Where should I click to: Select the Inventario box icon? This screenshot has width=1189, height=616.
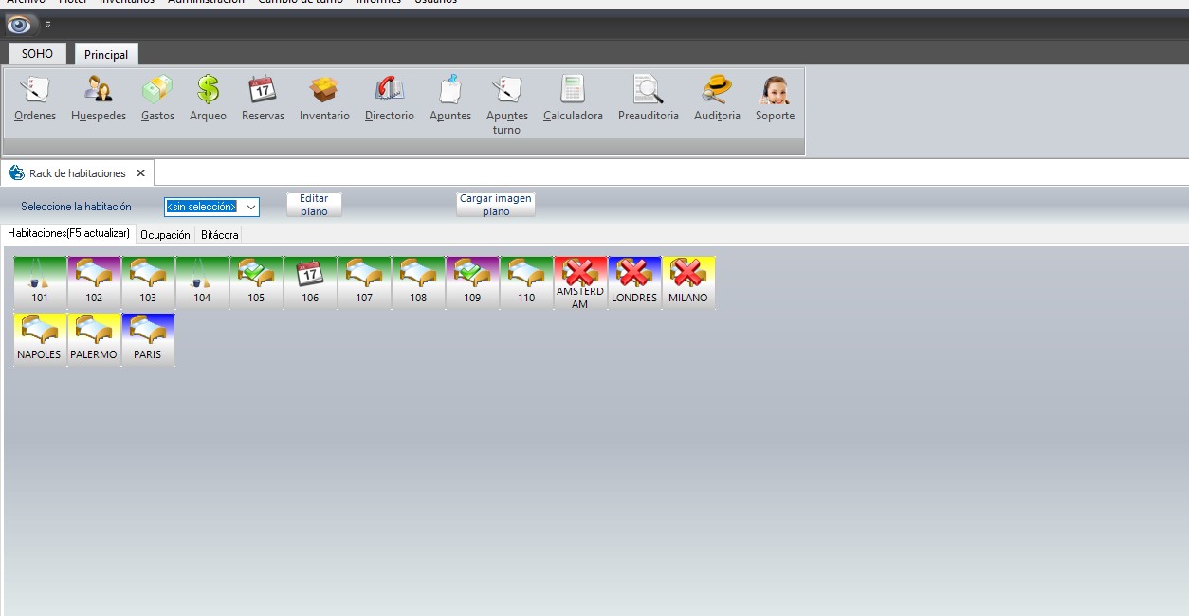tap(324, 91)
